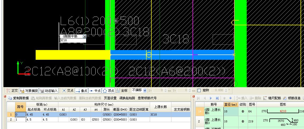Select the yellow beam segment in drawing

coord(73,55)
